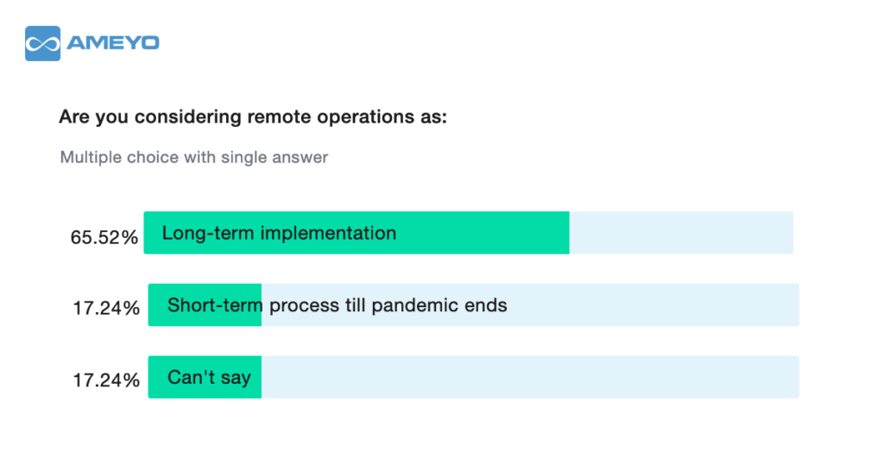Click the 17.24% beside Can't say
Screen dimensions: 884x464
coord(106,380)
